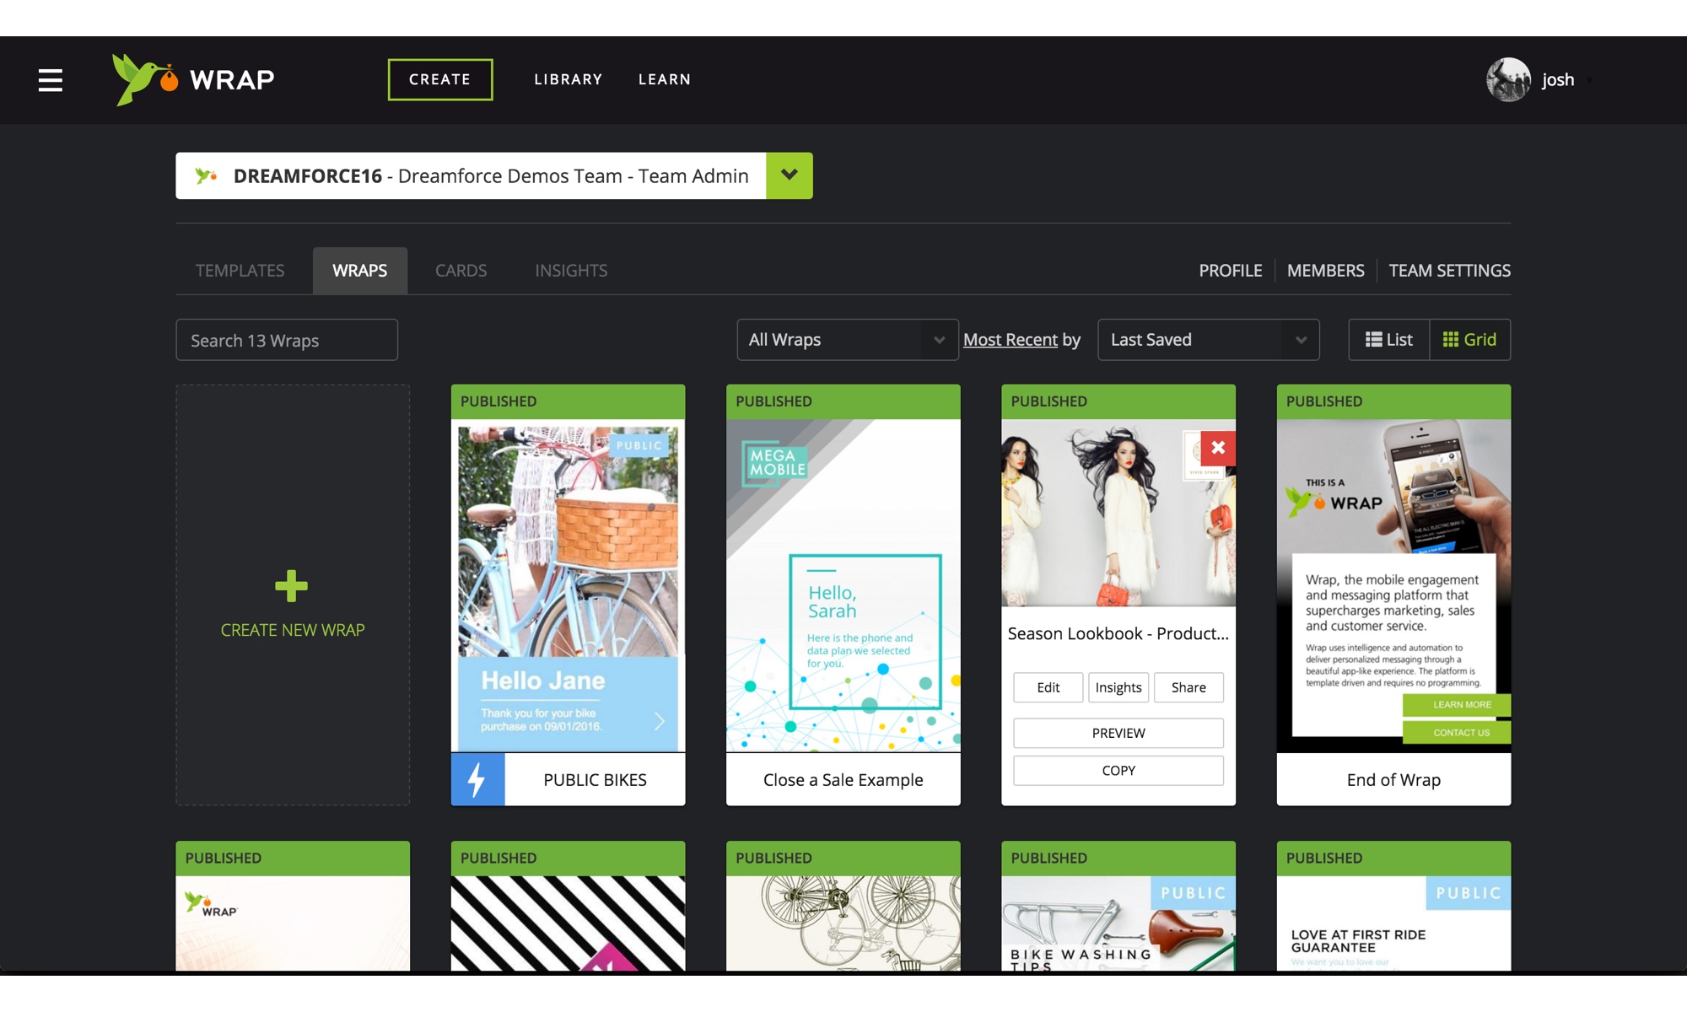
Task: Select the WRAPS tab
Action: click(360, 271)
